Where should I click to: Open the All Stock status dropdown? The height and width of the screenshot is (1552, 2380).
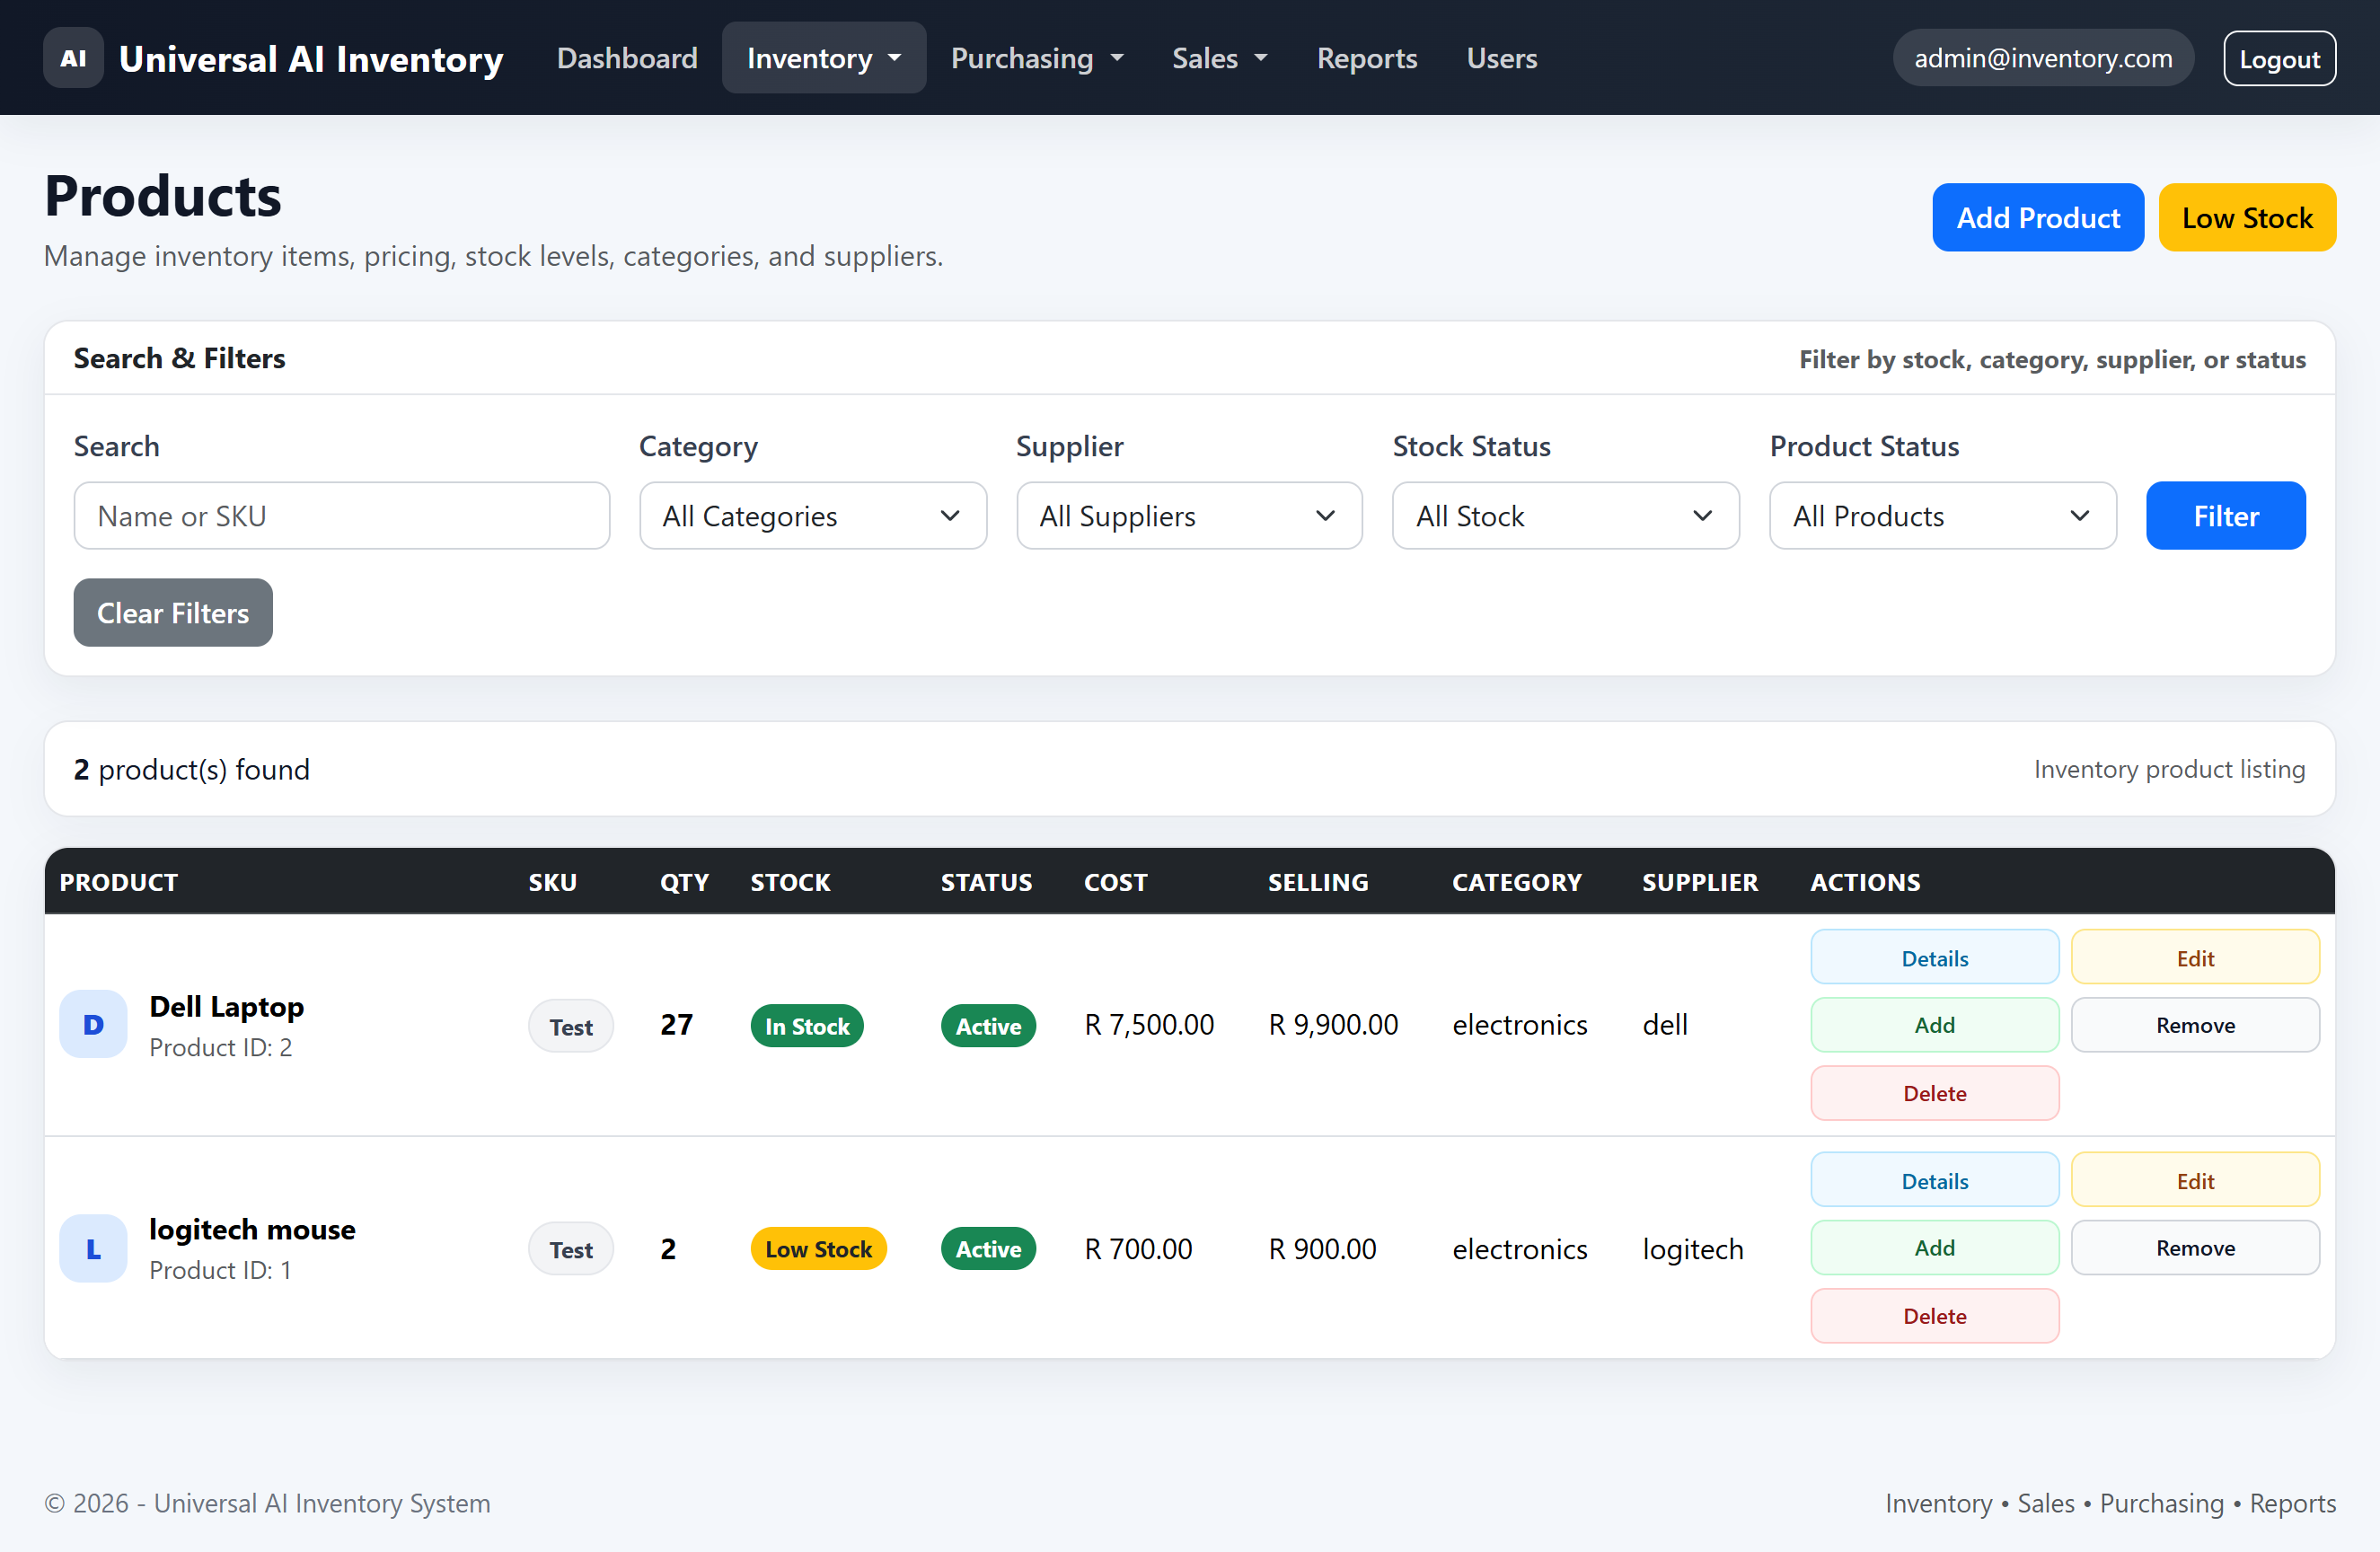(1565, 516)
